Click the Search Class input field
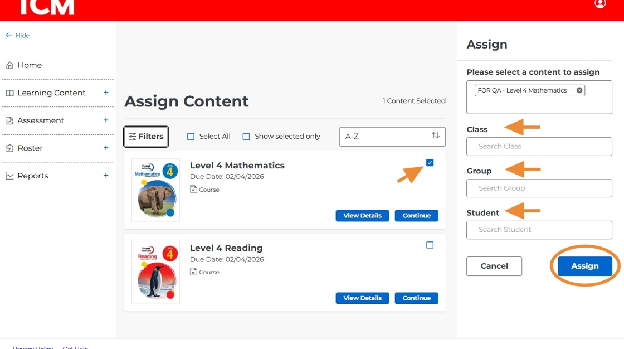Viewport: 624px width, 349px height. coord(538,146)
